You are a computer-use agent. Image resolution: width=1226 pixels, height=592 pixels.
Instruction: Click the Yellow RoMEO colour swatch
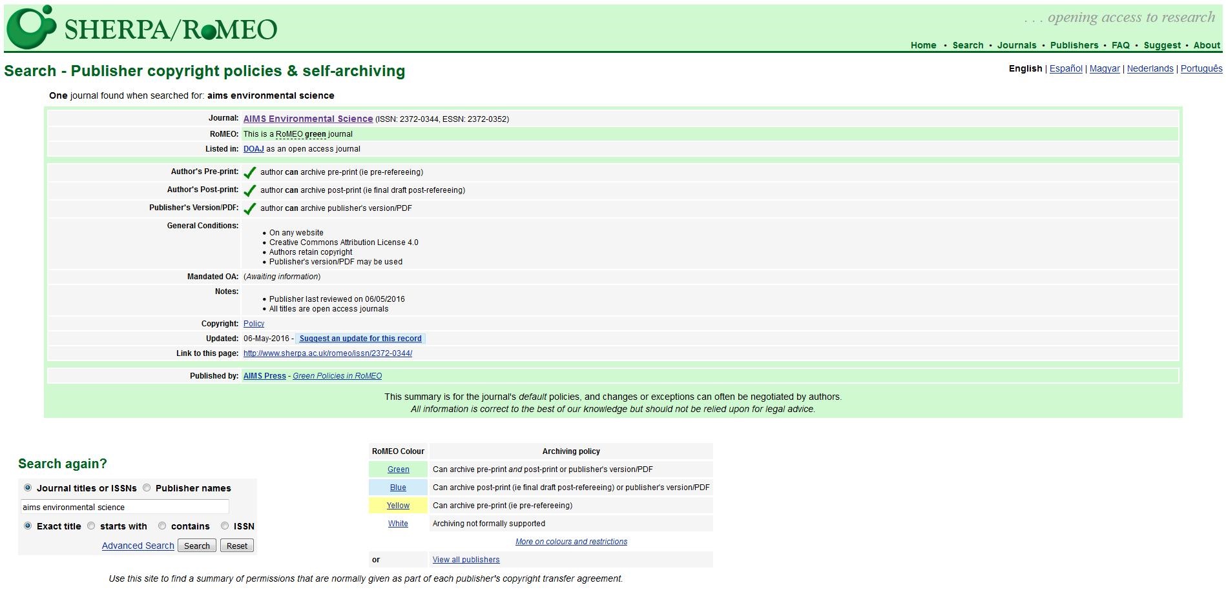click(x=398, y=506)
